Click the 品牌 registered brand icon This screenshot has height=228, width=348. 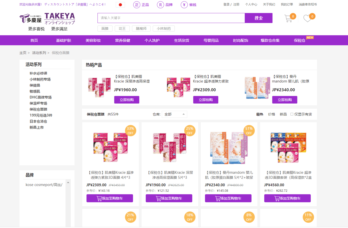click(160, 5)
